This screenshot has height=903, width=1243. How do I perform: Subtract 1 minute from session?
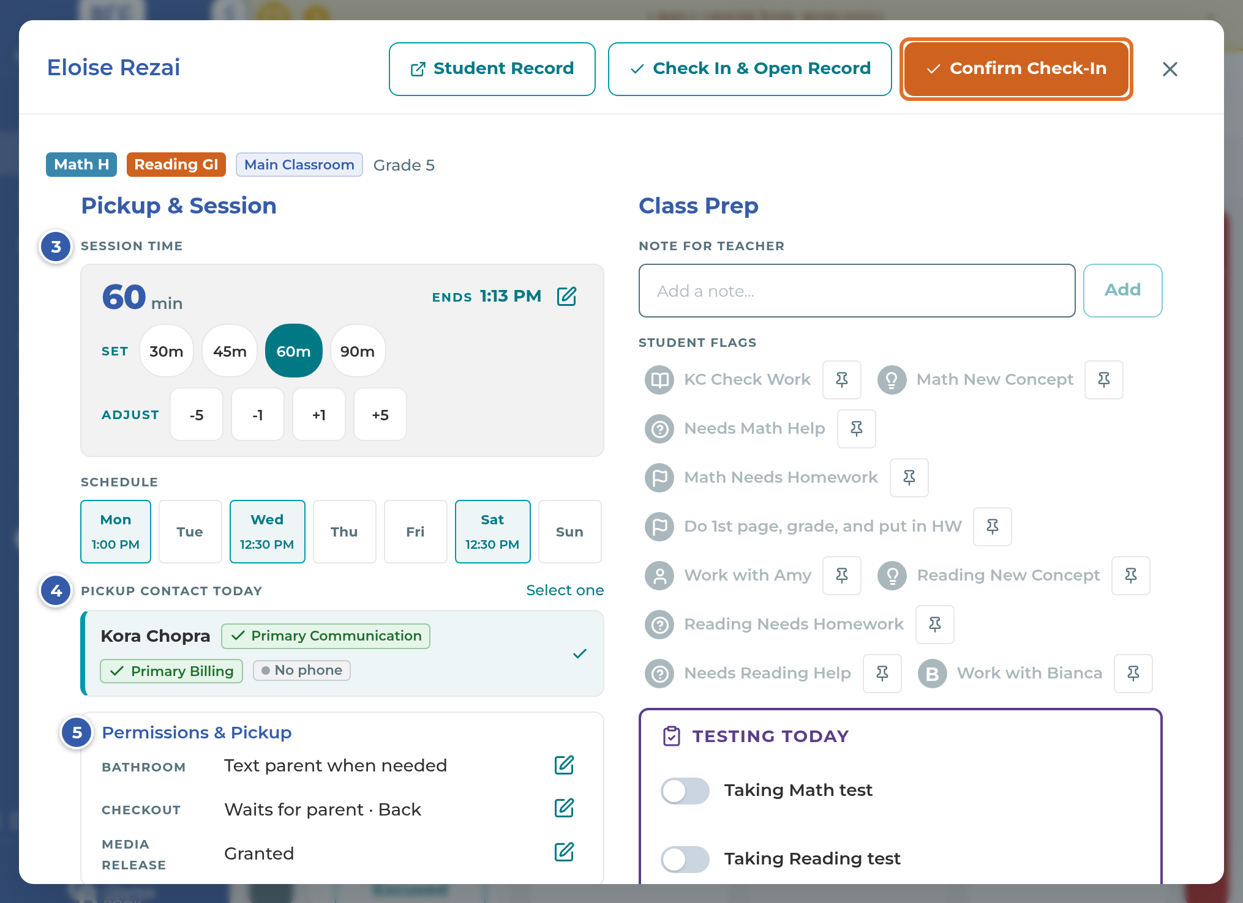pos(258,415)
